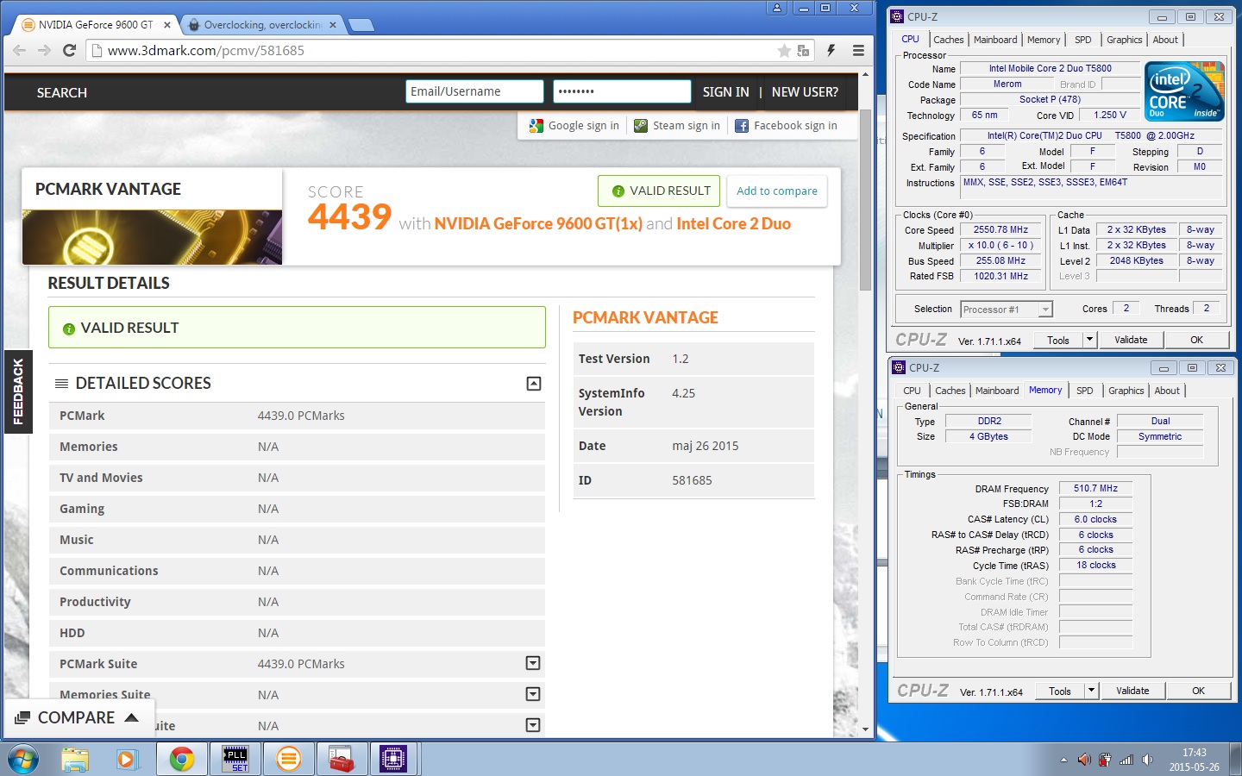Click the Intel Core 2 Duo link
Viewport: 1242px width, 776px height.
point(733,224)
